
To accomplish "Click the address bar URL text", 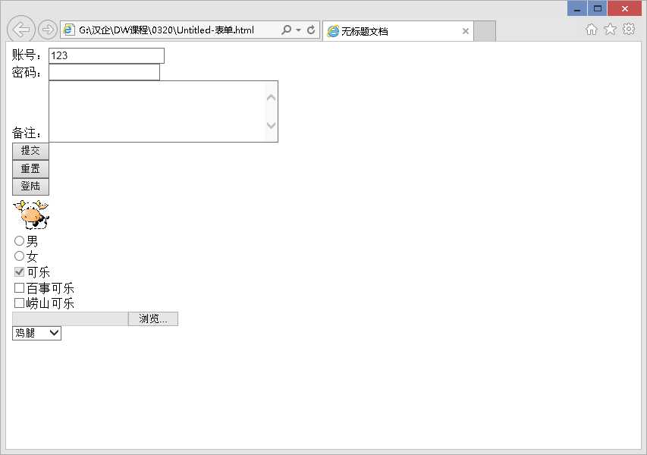I will click(x=166, y=30).
